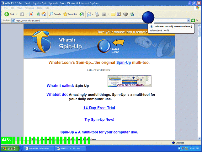This screenshot has height=152, width=202.
Task: Click the Forward navigation arrow
Action: 22,14
